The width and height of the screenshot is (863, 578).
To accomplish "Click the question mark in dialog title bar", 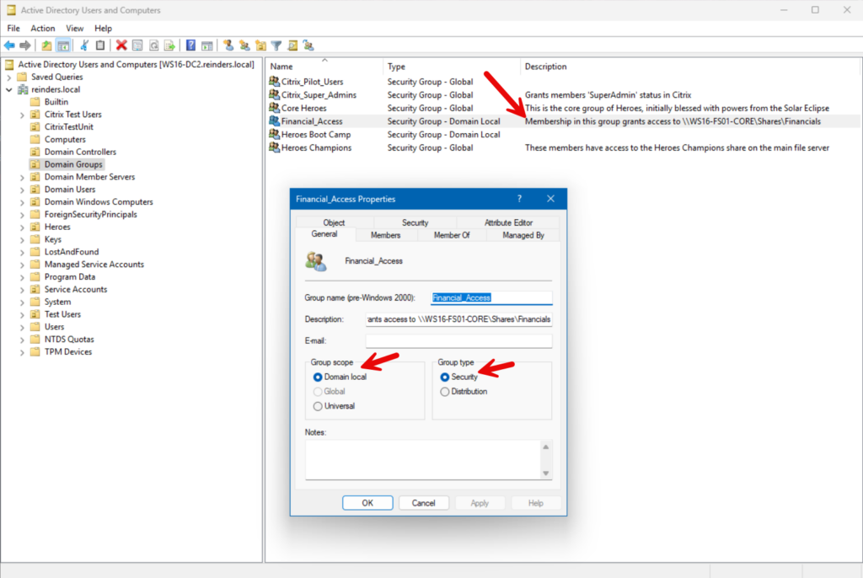I will click(x=519, y=199).
